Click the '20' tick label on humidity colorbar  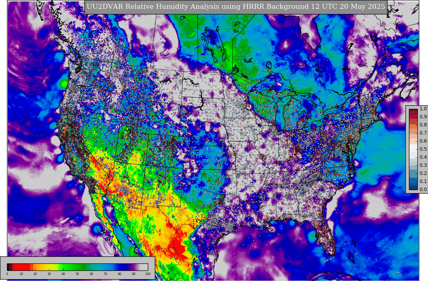[x=35, y=274]
